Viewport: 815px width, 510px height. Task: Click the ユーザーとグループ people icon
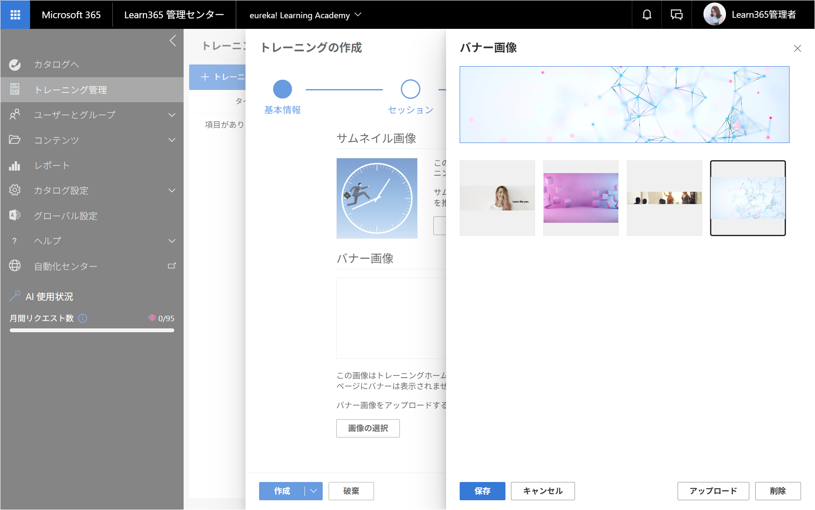(x=15, y=115)
